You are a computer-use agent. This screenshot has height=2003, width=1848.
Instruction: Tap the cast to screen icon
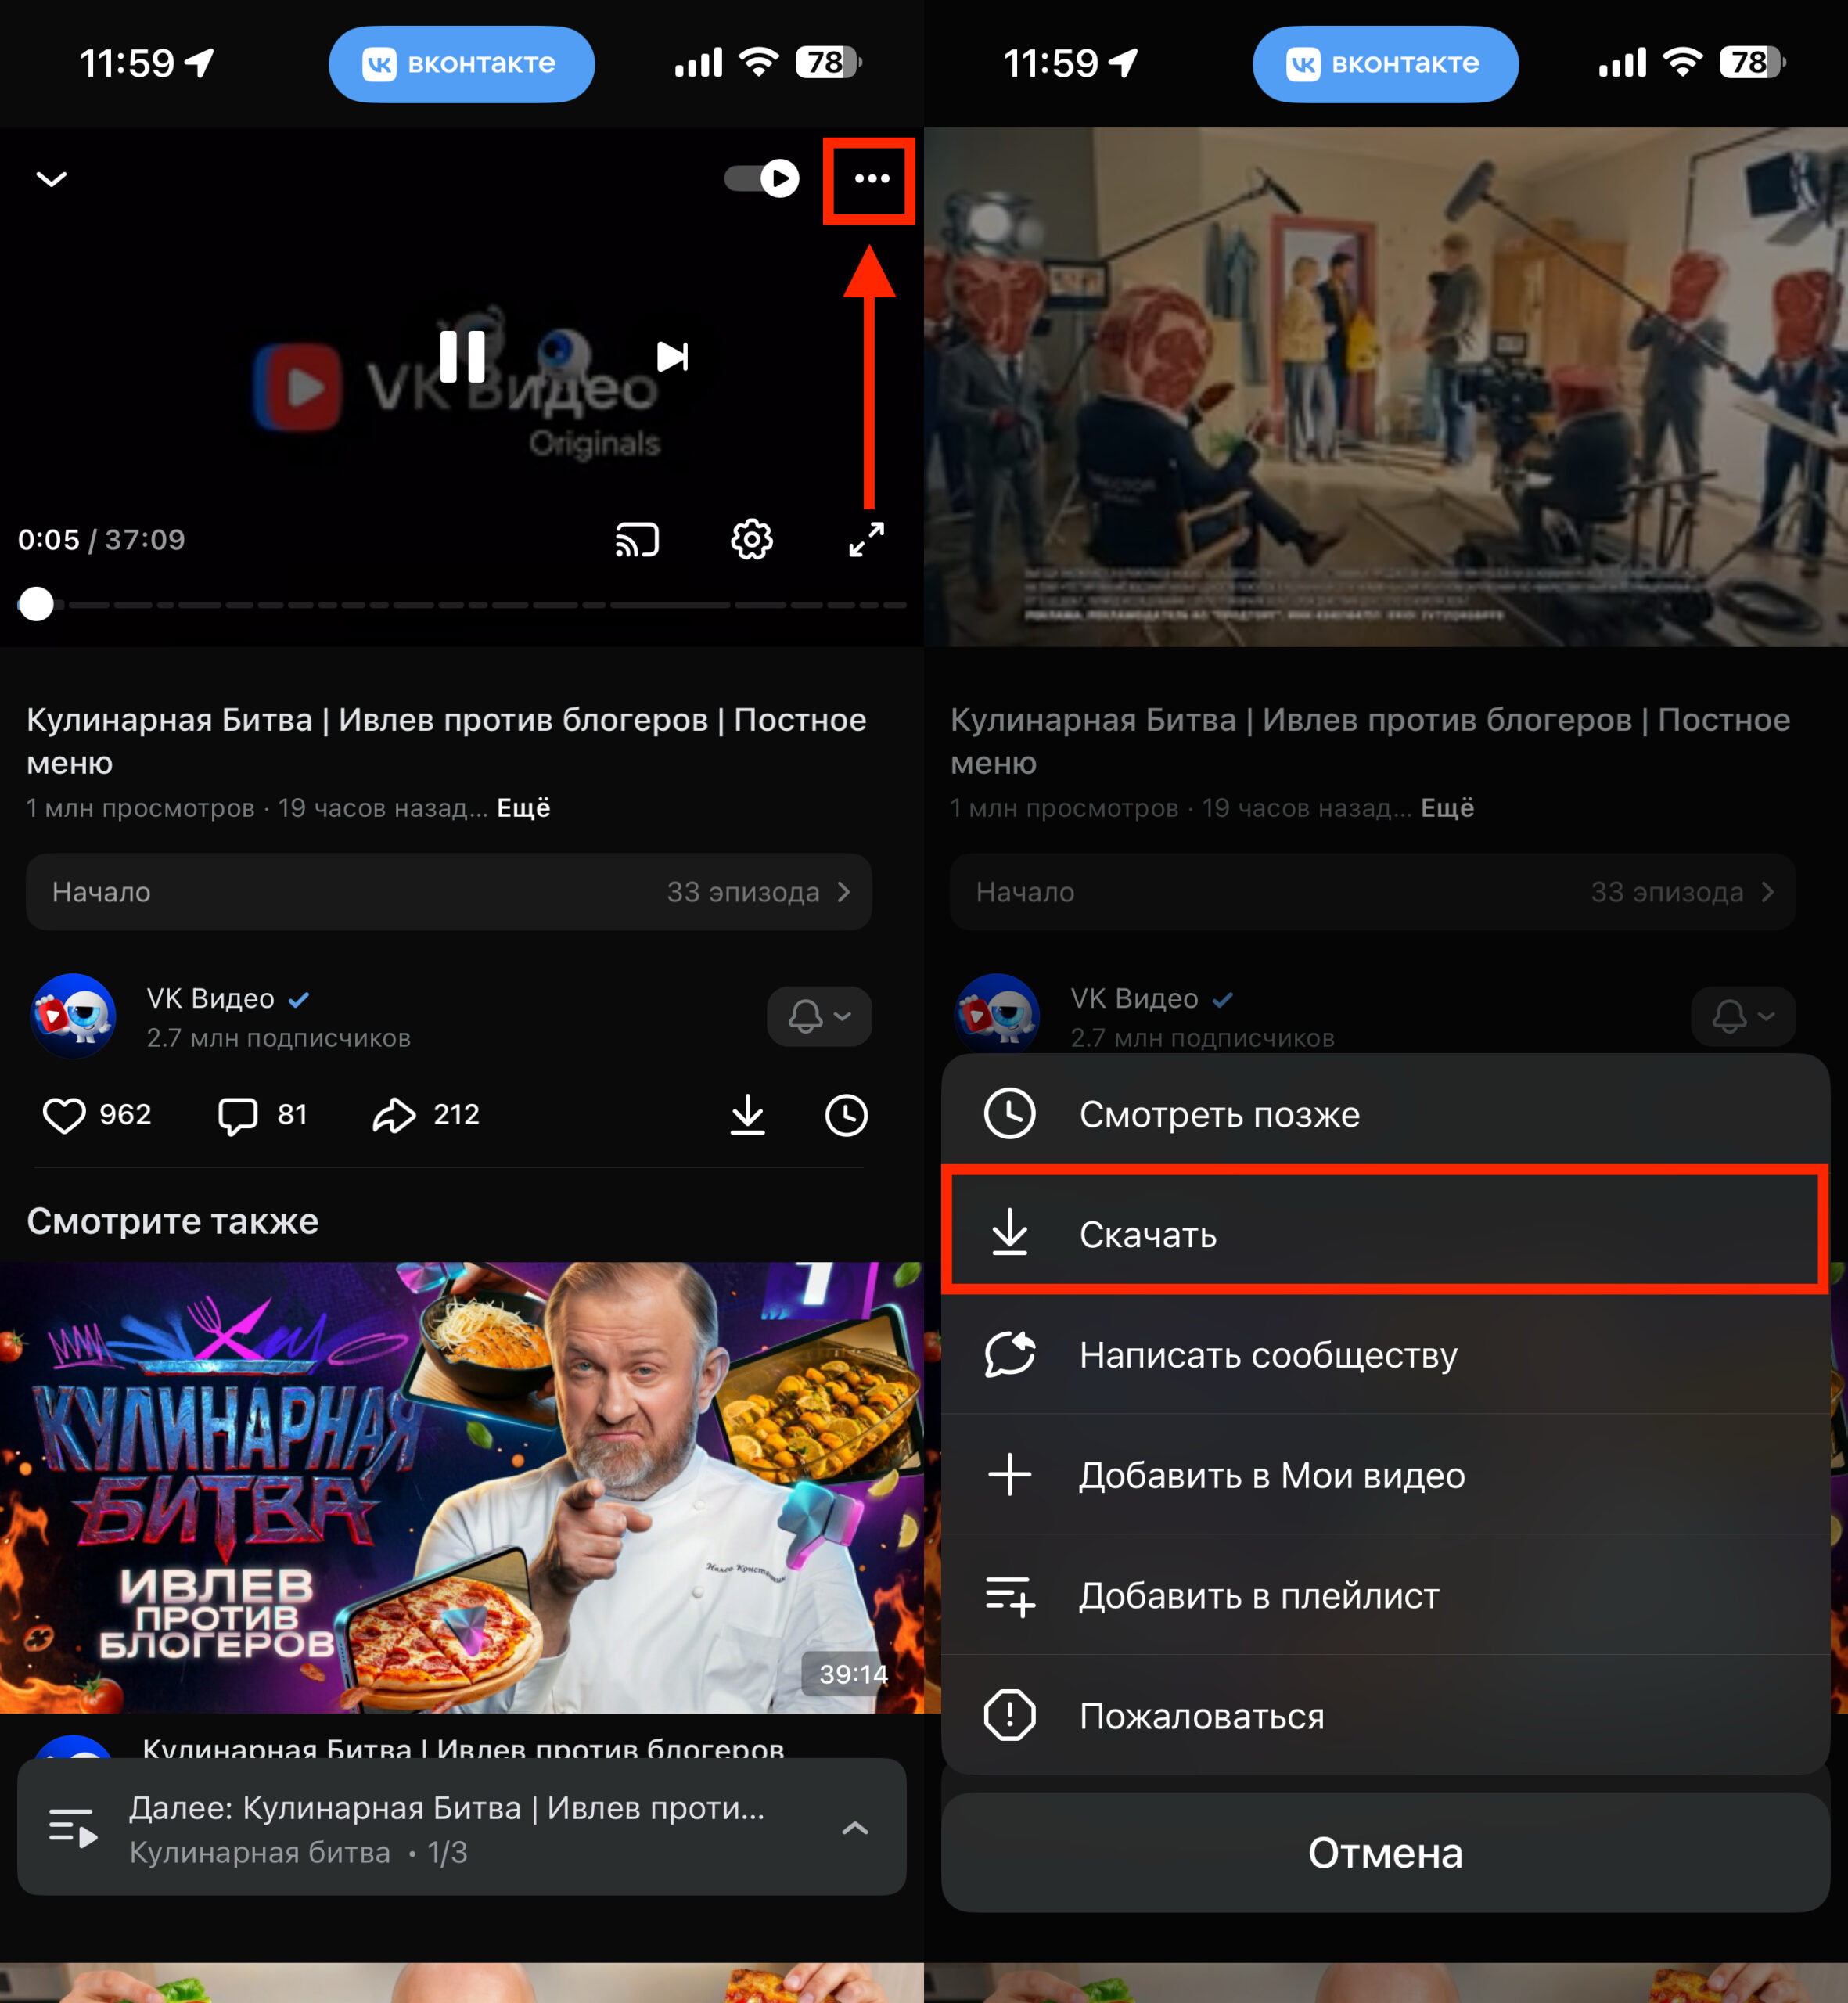pos(637,540)
